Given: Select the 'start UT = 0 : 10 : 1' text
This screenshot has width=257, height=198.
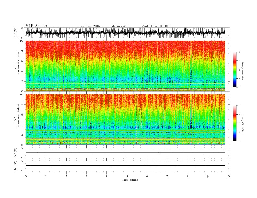Looking at the screenshot, I should pos(157,26).
